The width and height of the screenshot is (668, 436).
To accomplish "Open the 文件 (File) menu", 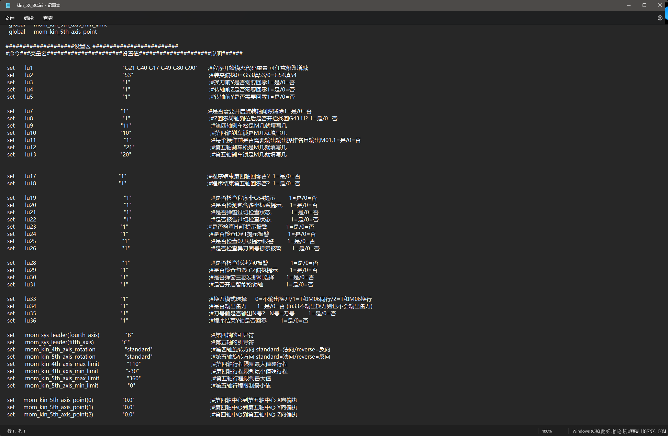I will point(10,18).
